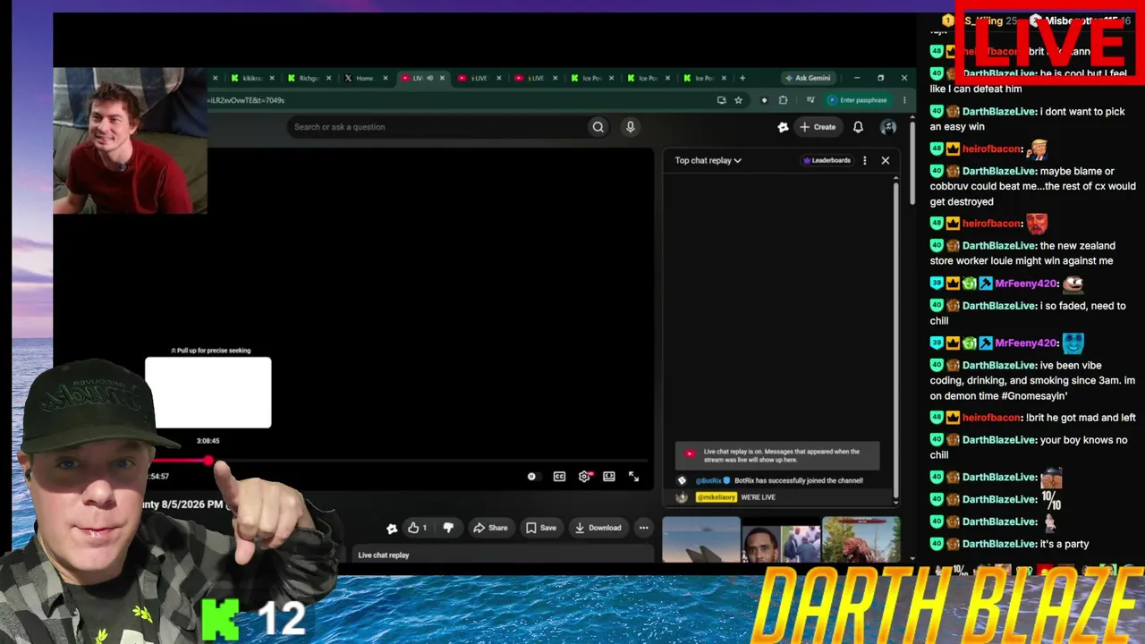Click the live chat panel scrollbar
This screenshot has width=1145, height=644.
pos(895,340)
